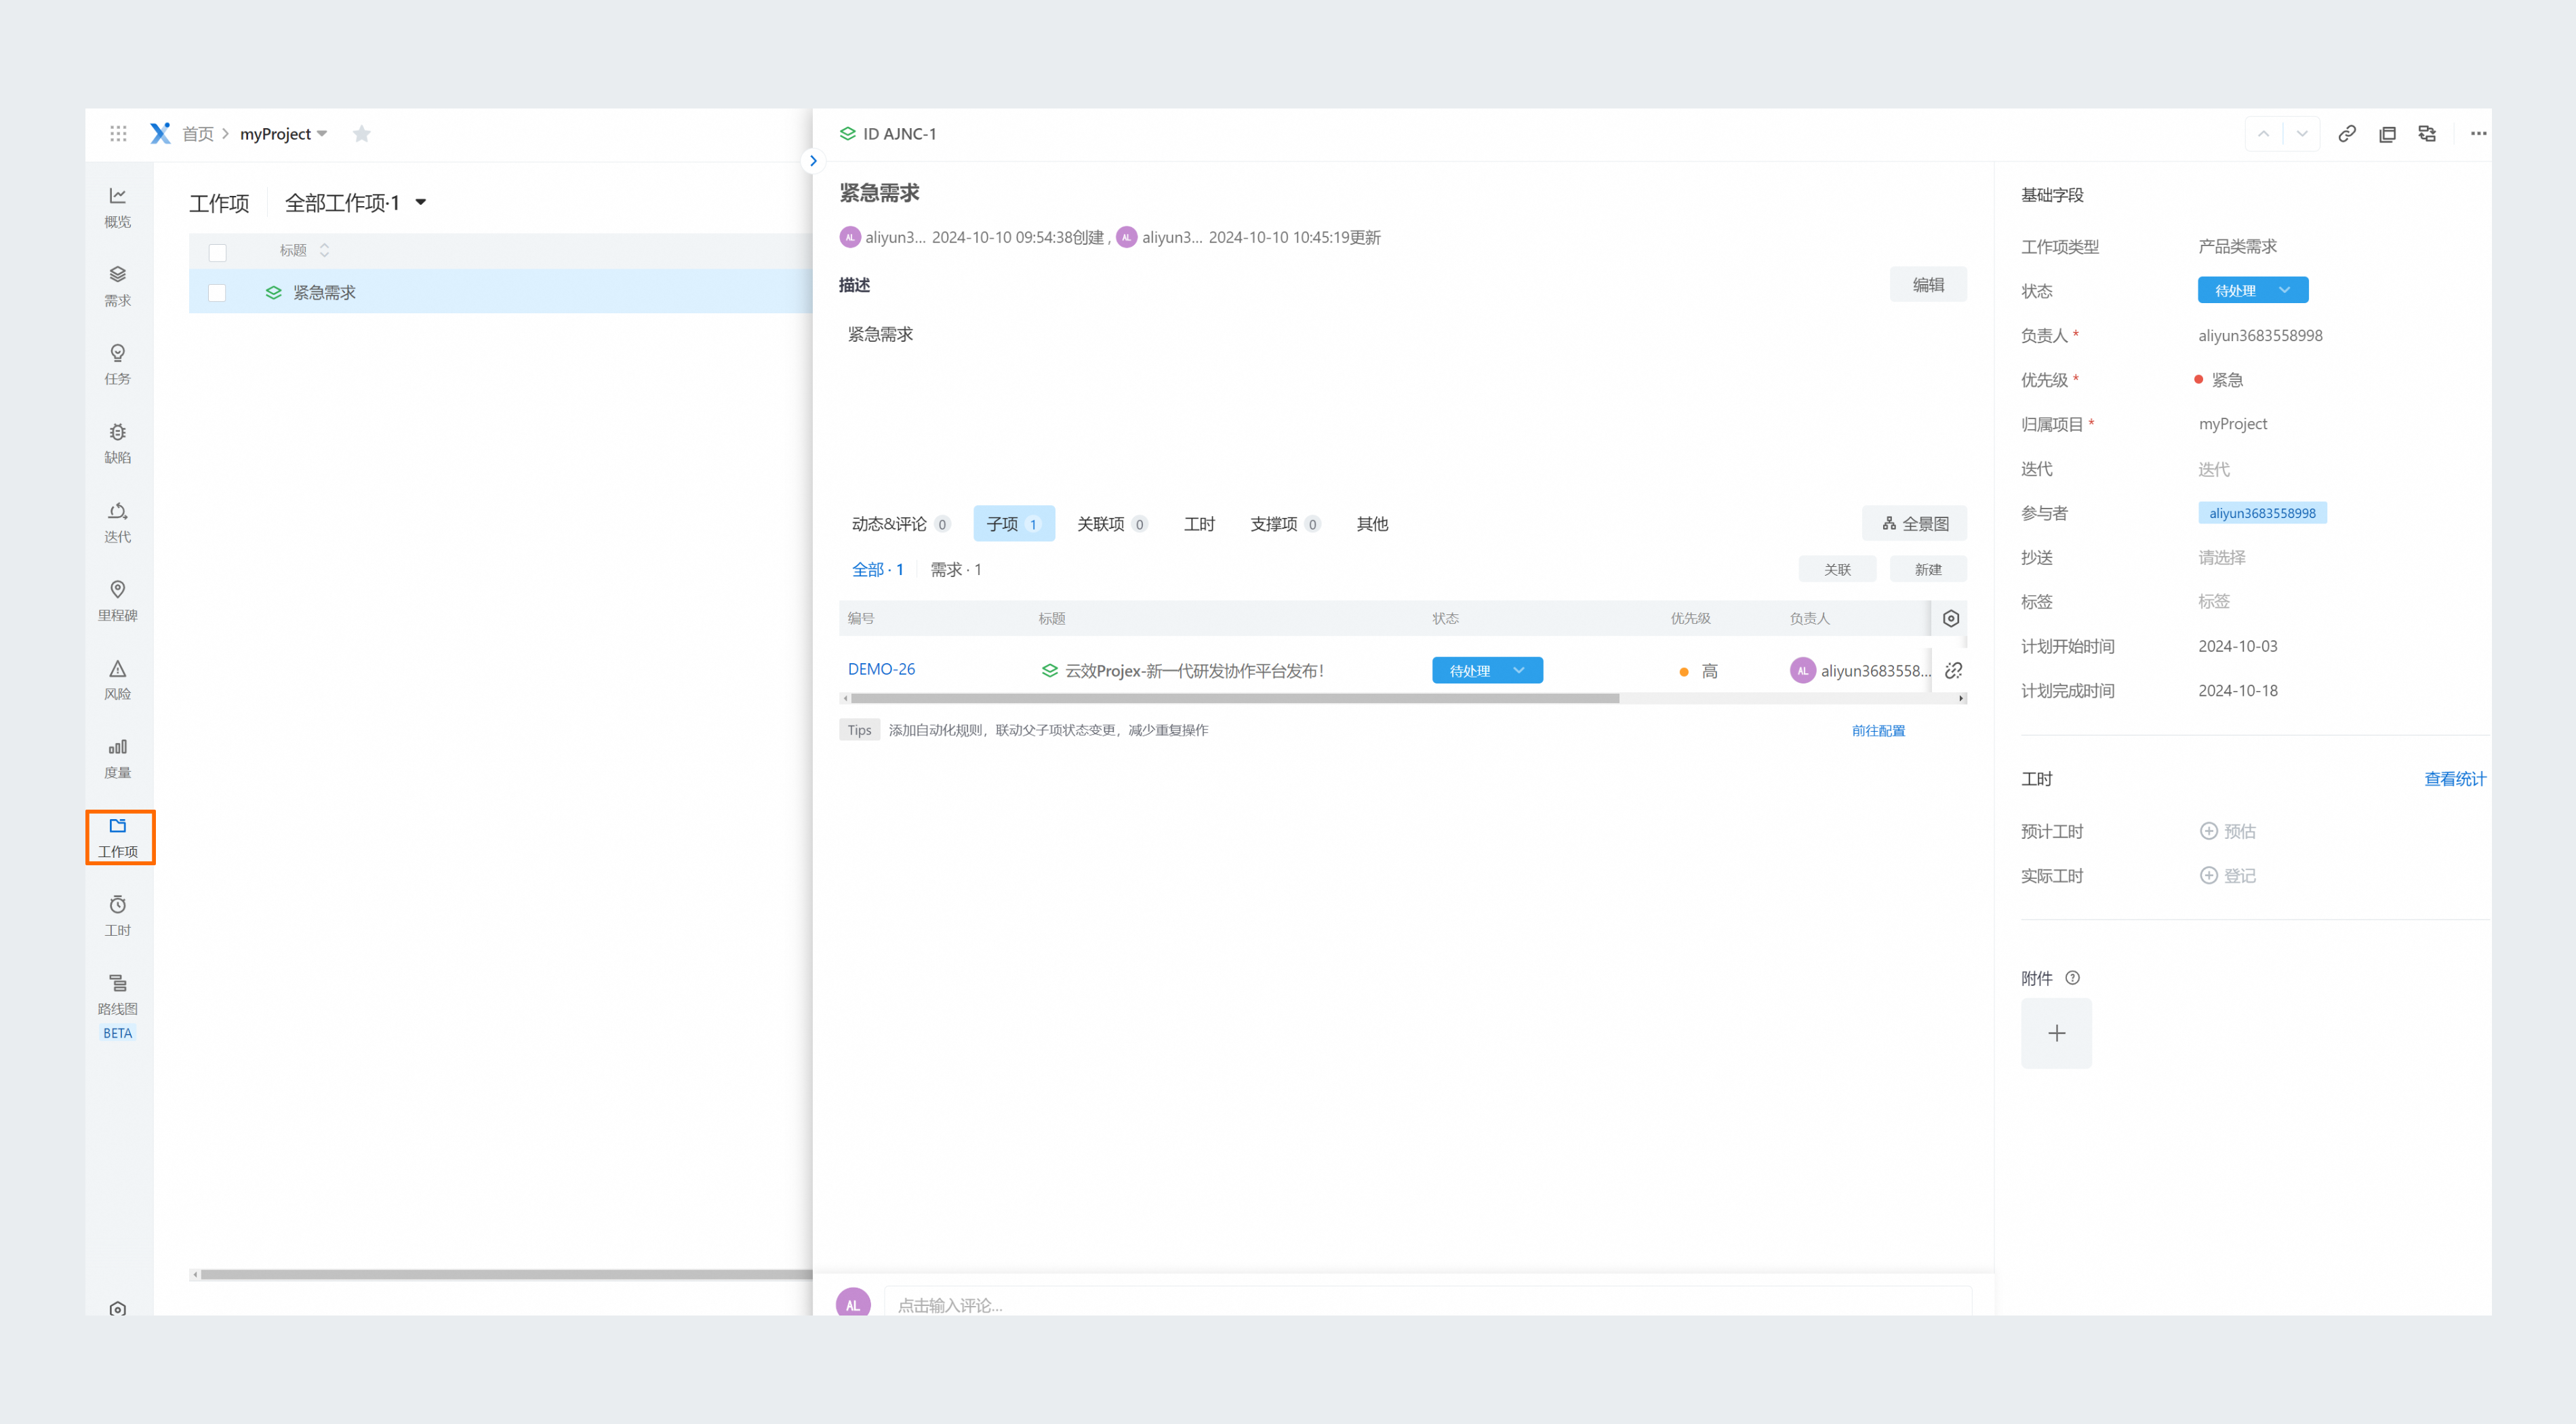Click attachment help question icon
The image size is (2576, 1424).
(2072, 977)
